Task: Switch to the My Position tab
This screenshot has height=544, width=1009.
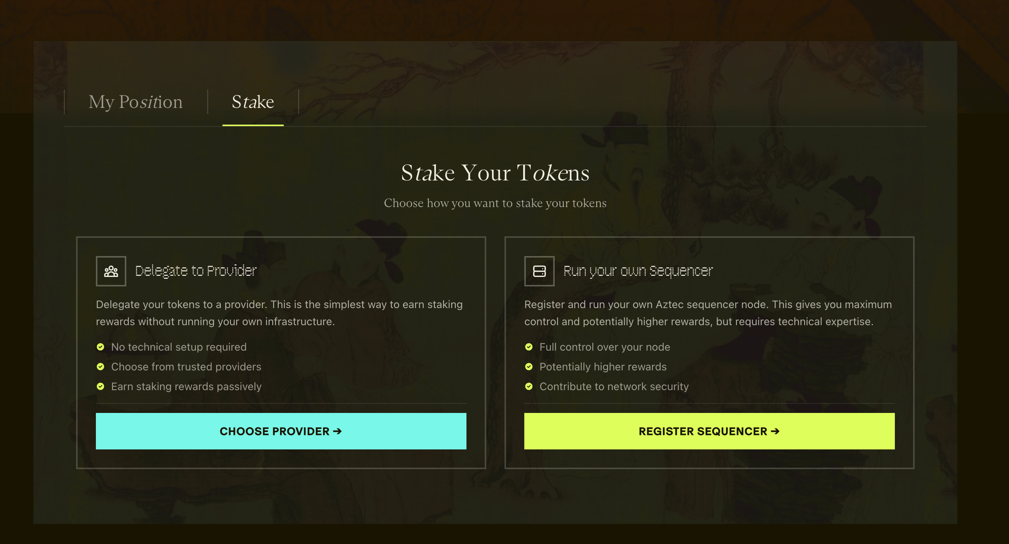Action: point(135,102)
